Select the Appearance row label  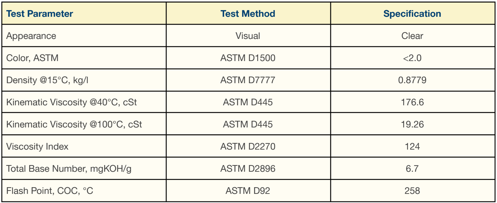(31, 36)
